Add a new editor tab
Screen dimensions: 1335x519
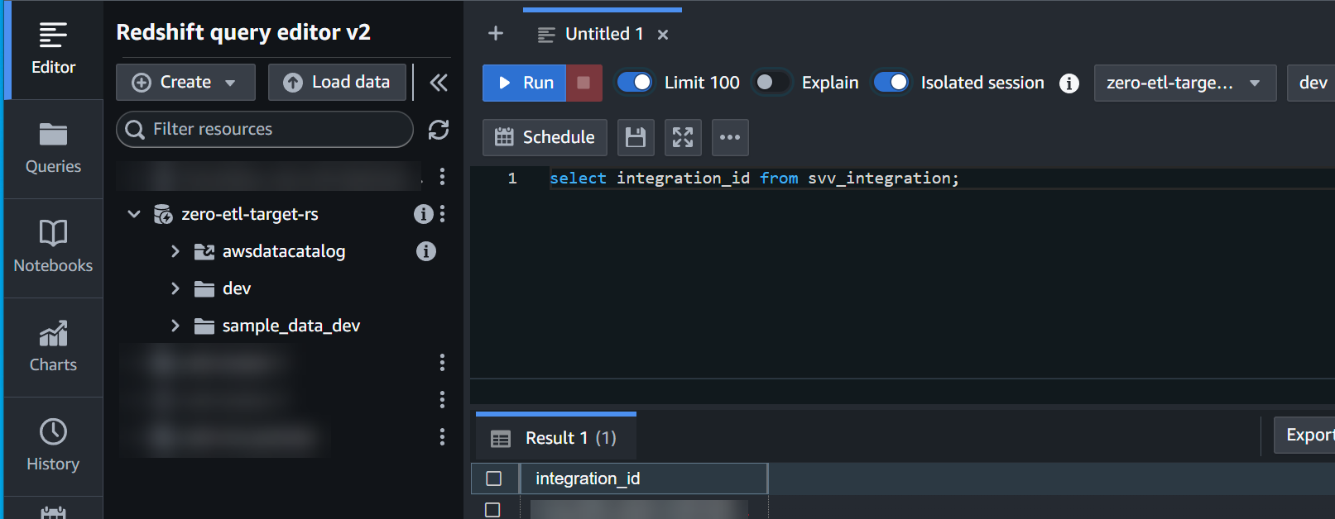click(496, 33)
